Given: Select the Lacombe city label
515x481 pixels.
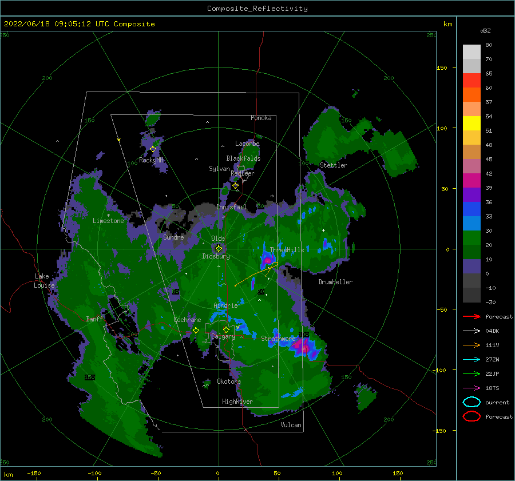Looking at the screenshot, I should click(247, 144).
